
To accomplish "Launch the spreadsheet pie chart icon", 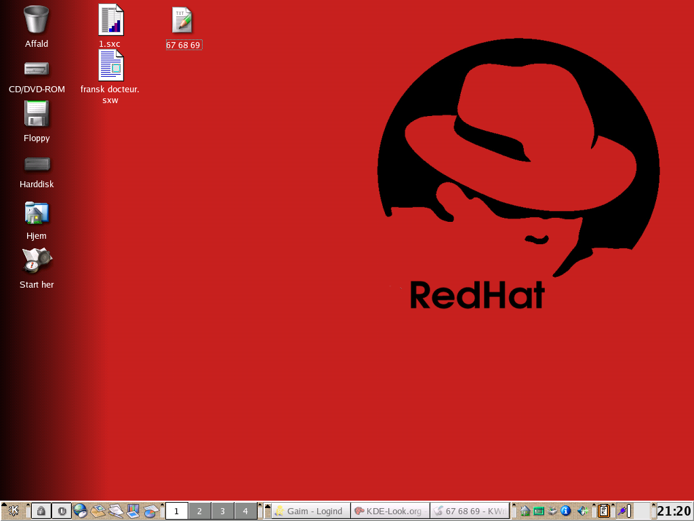I will coord(151,511).
